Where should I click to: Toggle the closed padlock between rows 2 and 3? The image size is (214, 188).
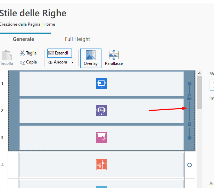[x=189, y=124]
